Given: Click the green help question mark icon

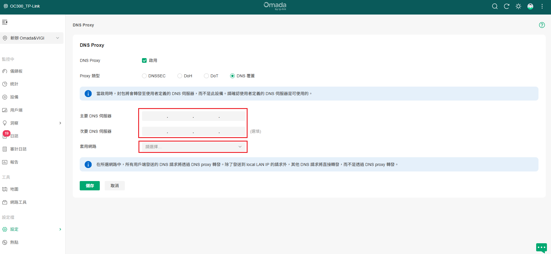Looking at the screenshot, I should tap(542, 25).
